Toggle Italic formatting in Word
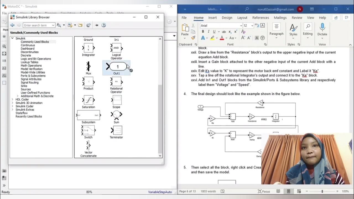354x199 pixels. click(209, 32)
